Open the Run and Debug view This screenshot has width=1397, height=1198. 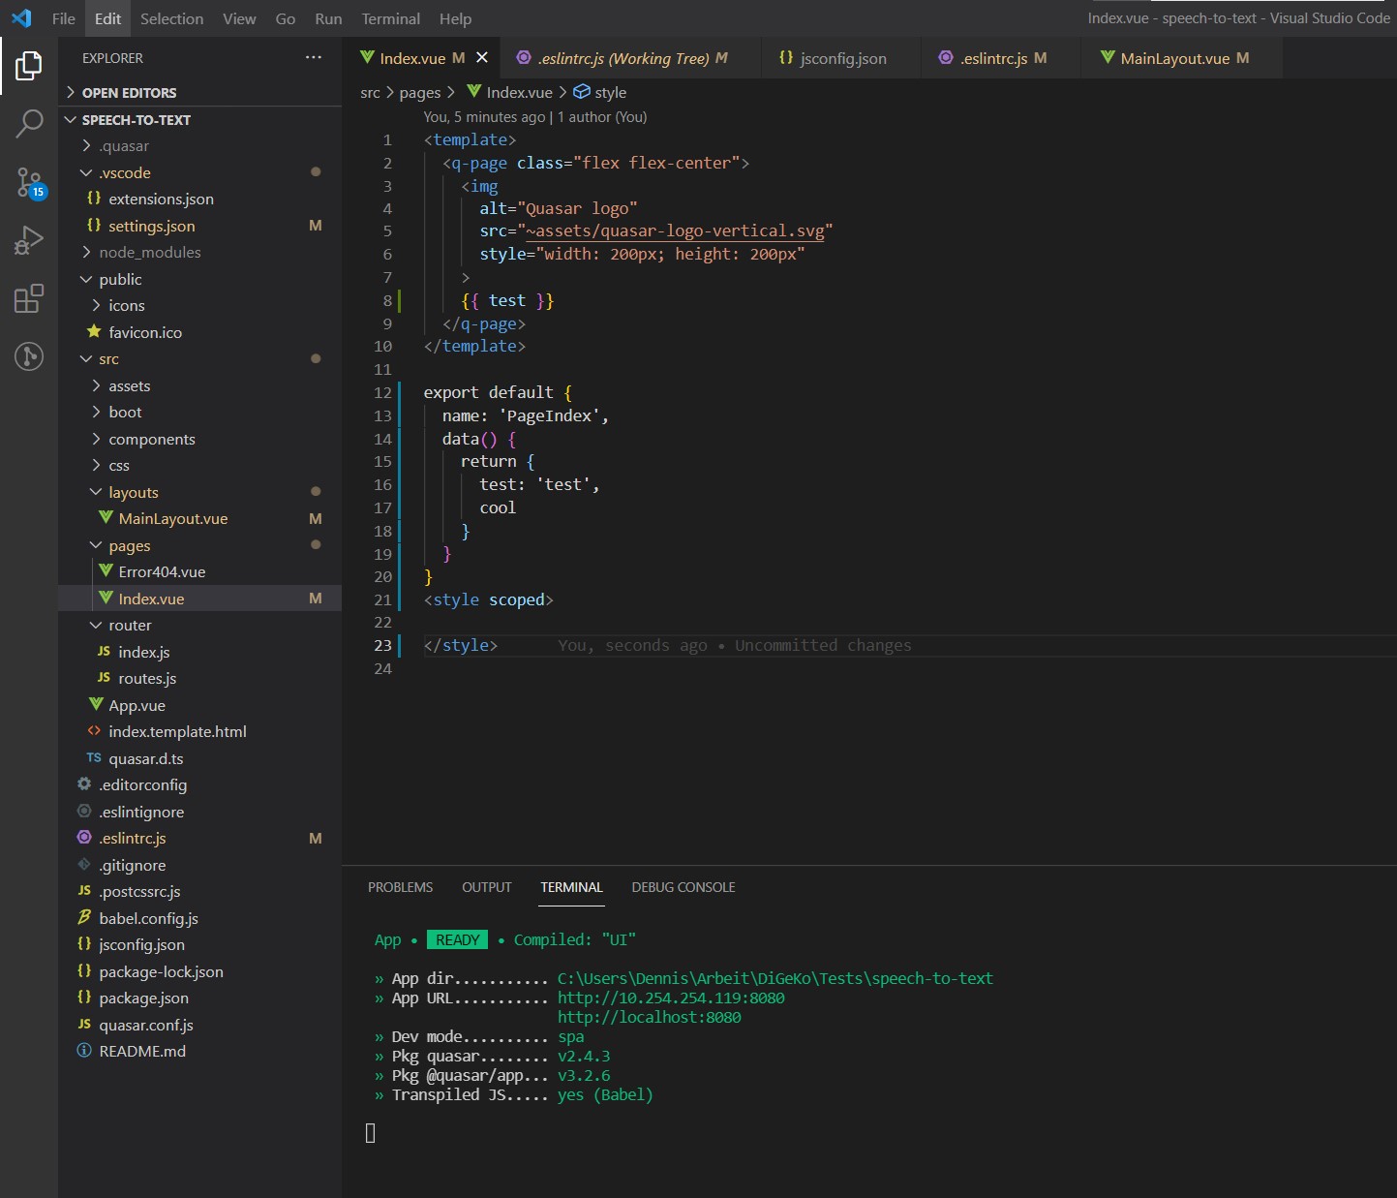pyautogui.click(x=29, y=240)
